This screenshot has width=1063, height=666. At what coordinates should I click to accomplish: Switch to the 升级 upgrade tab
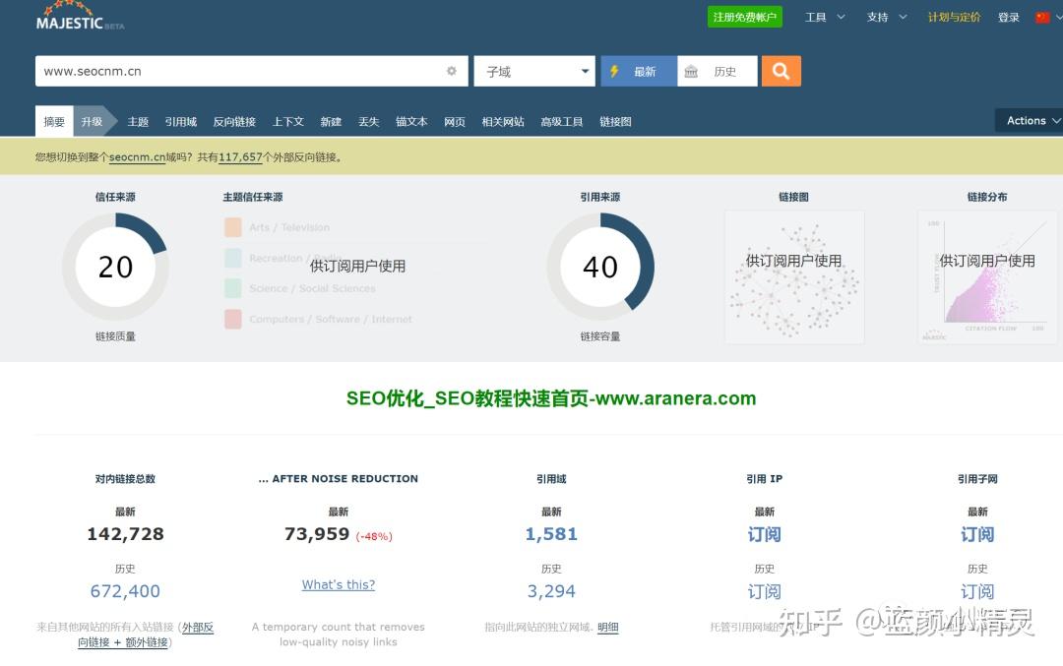coord(93,121)
